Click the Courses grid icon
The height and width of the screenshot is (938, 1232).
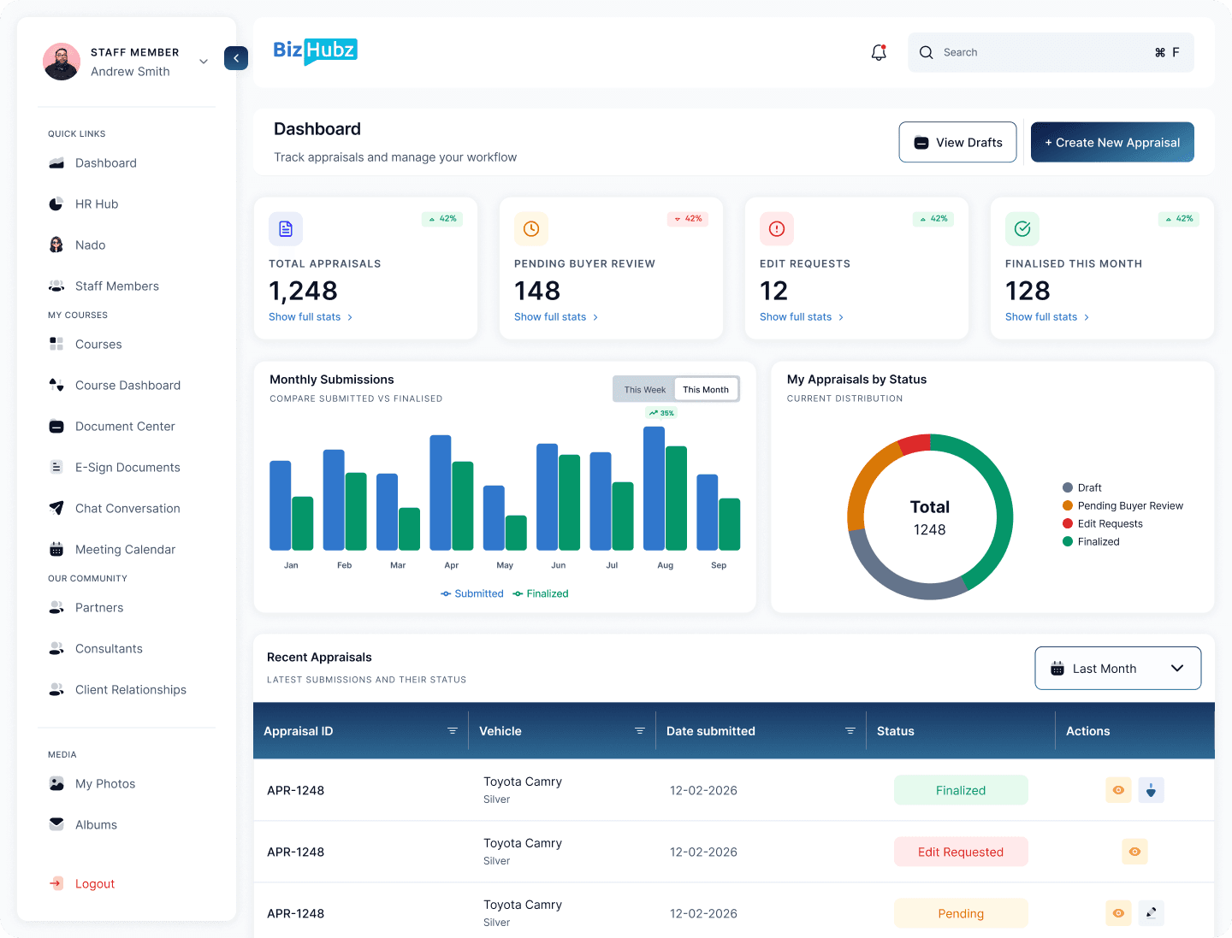pyautogui.click(x=56, y=345)
